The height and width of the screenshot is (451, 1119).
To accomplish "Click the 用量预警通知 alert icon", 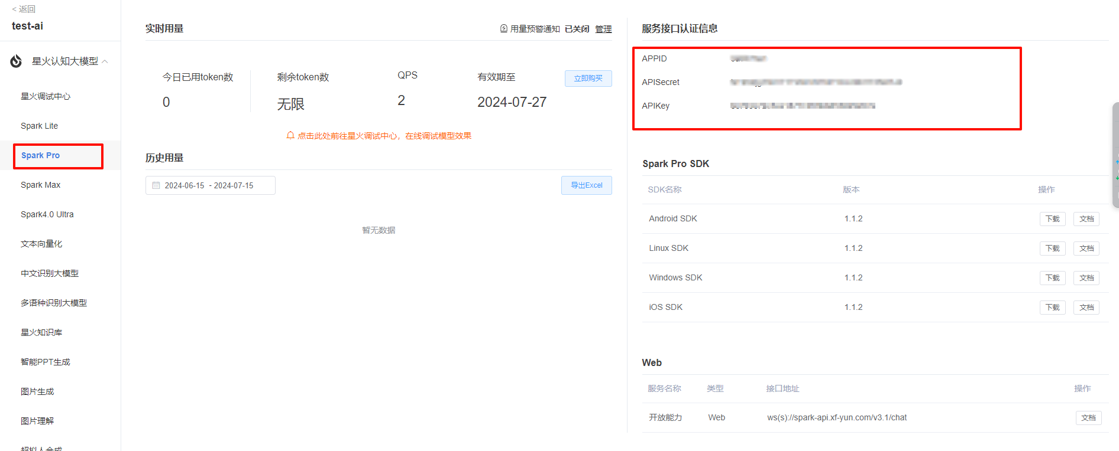I will pos(504,28).
